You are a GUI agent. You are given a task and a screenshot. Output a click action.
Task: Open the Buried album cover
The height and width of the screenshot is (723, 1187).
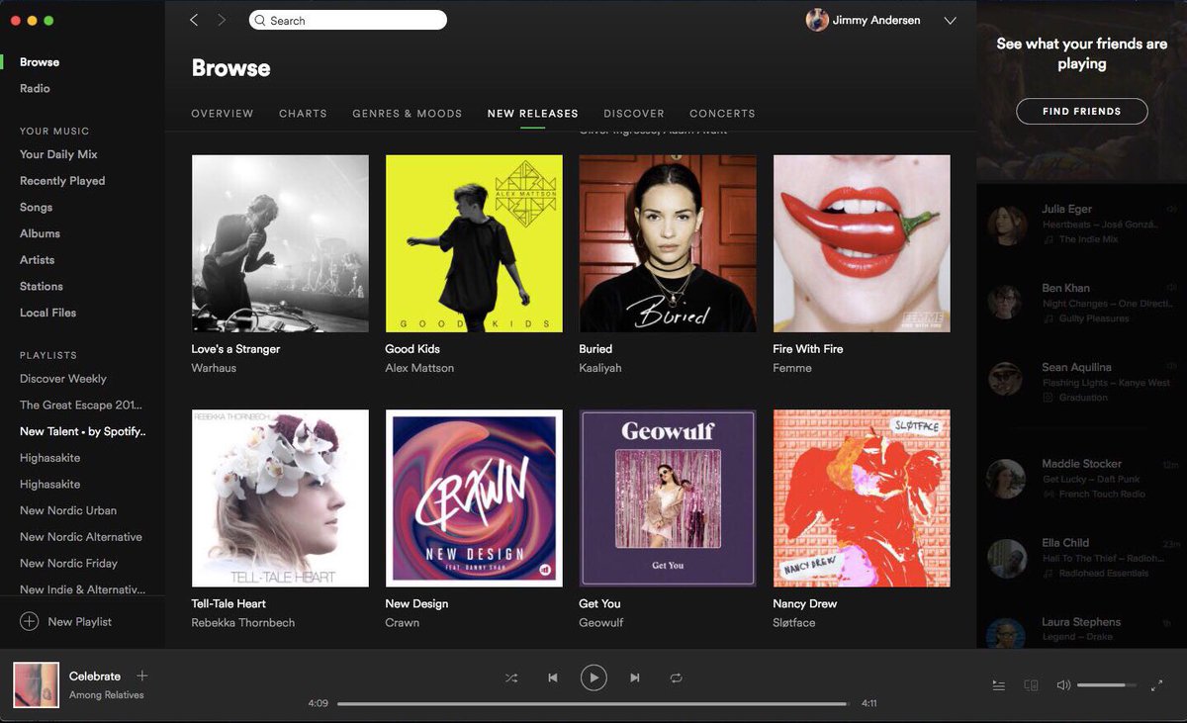pos(668,243)
